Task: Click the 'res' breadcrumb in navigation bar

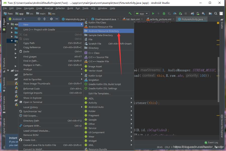Action: [x=52, y=14]
